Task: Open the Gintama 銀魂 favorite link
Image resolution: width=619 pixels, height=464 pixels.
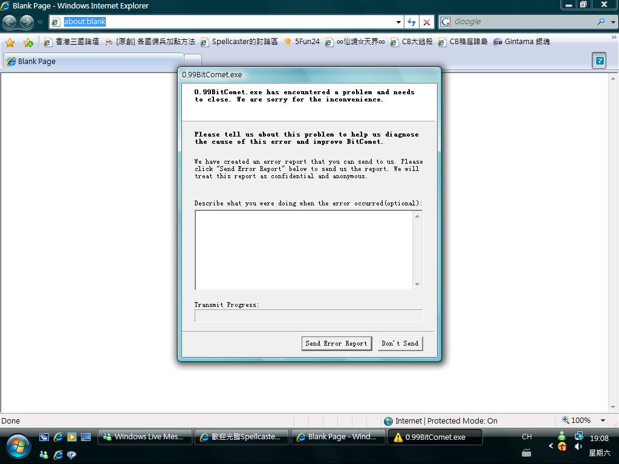Action: [522, 42]
